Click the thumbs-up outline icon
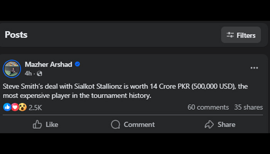Screen dimensions: 270x154 [x=37, y=124]
